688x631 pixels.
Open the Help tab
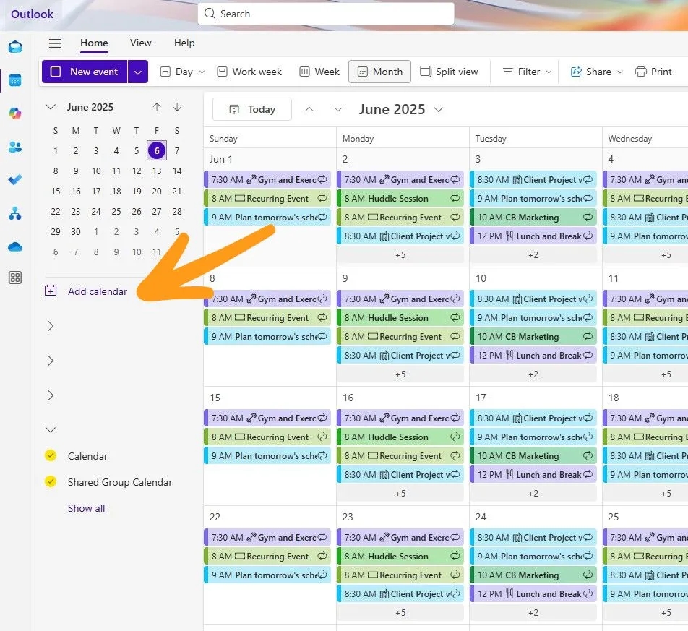point(184,43)
